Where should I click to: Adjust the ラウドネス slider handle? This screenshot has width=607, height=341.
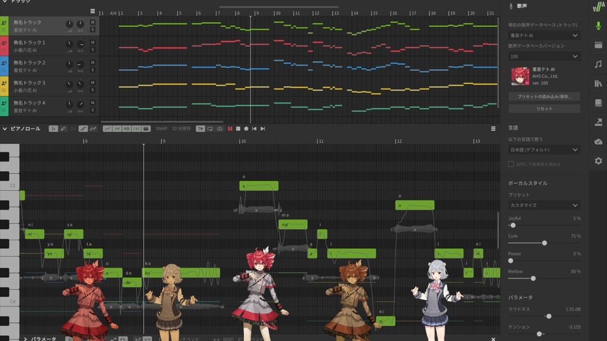(x=549, y=316)
